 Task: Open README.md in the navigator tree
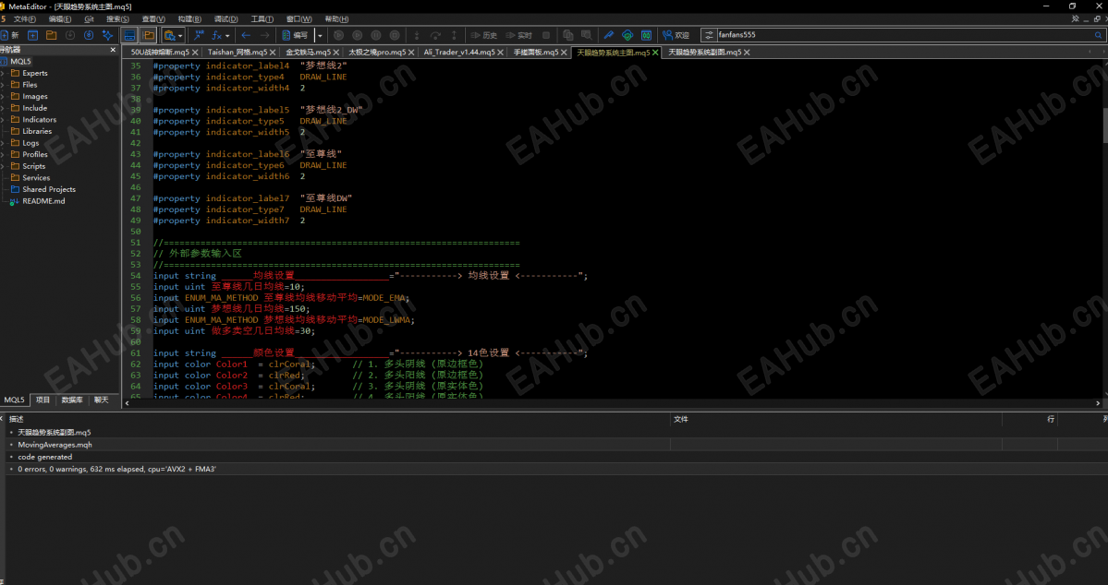pyautogui.click(x=43, y=201)
